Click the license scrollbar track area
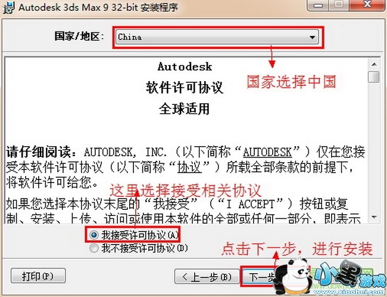The height and width of the screenshot is (297, 387). pos(374,148)
